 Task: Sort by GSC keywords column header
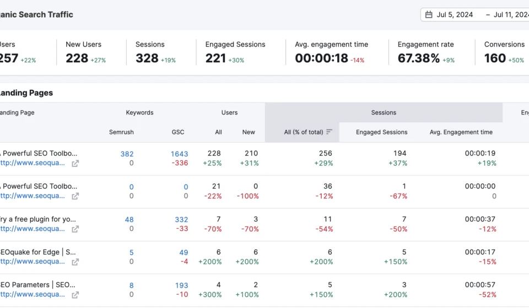(178, 132)
